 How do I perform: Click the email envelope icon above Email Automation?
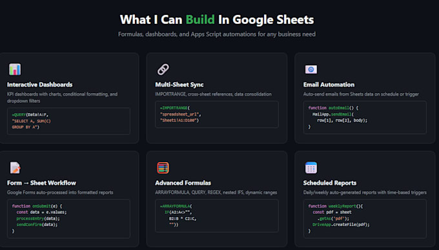coord(311,69)
